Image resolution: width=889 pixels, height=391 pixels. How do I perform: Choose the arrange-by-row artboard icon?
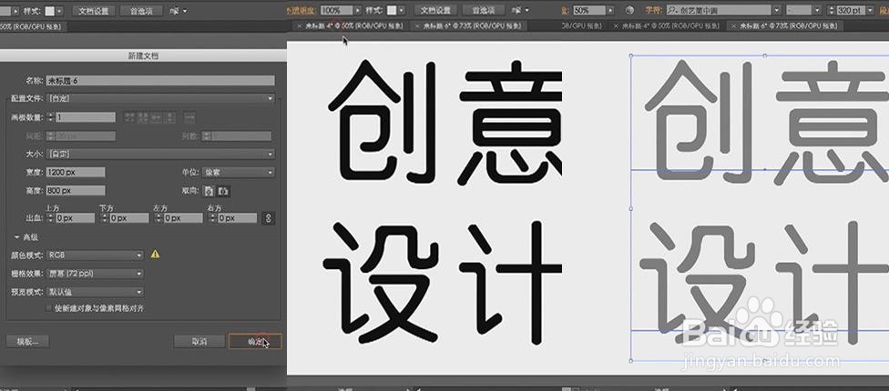click(x=157, y=117)
